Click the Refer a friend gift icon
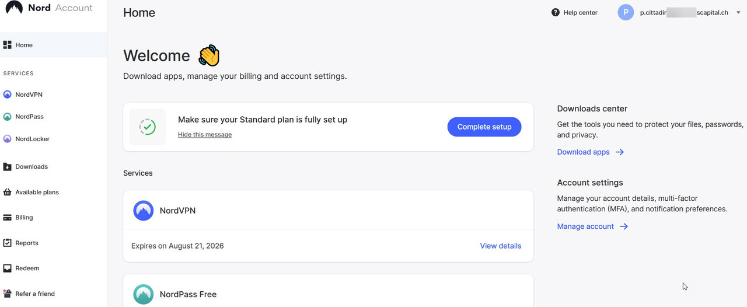 (8, 294)
